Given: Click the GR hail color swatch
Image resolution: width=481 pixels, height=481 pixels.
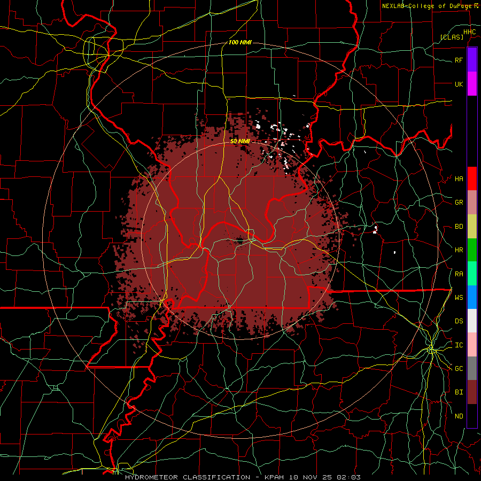Looking at the screenshot, I should 472,203.
